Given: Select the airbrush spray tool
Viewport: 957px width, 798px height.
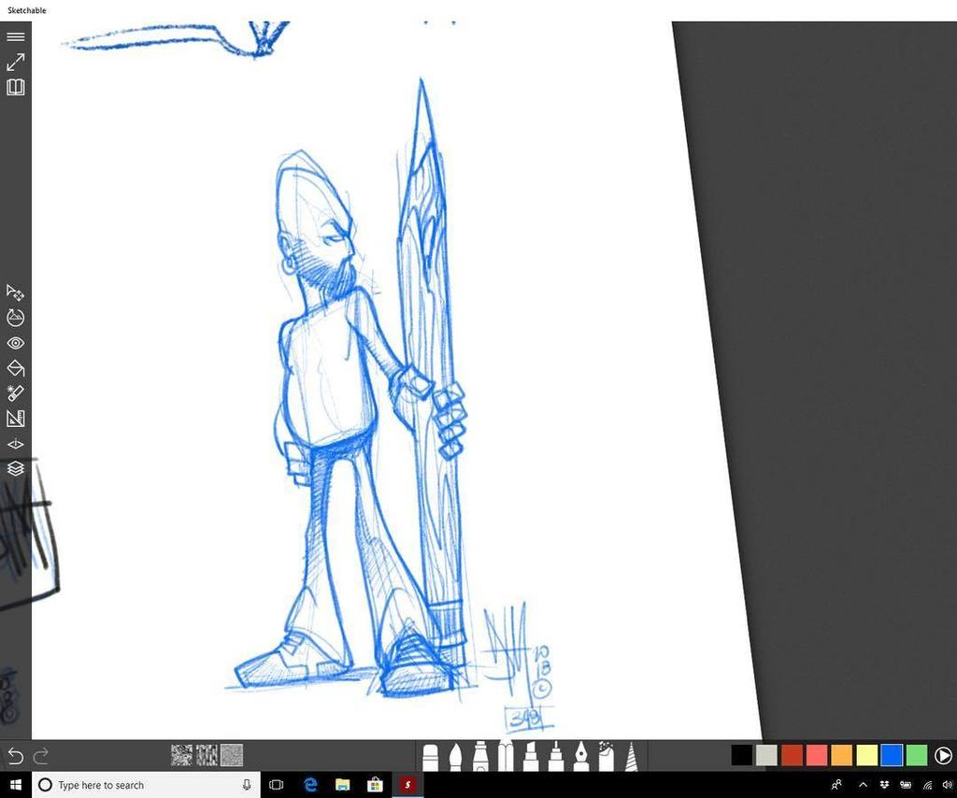Looking at the screenshot, I should pyautogui.click(x=606, y=757).
